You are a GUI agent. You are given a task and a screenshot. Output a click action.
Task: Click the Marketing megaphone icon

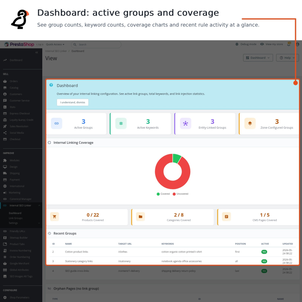point(5,193)
